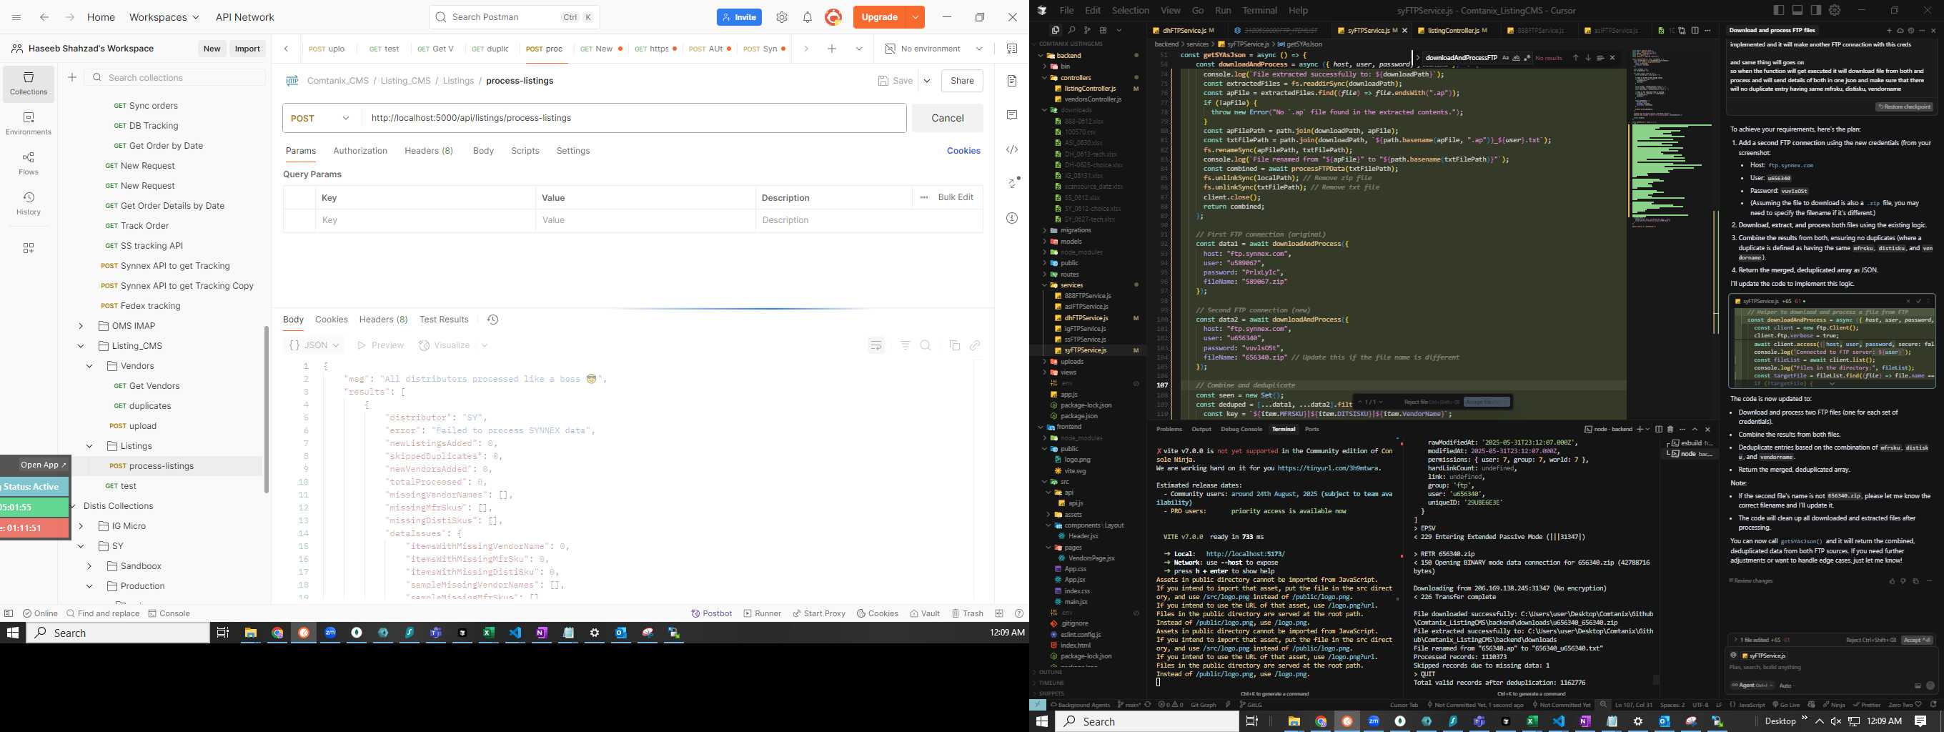This screenshot has width=1944, height=732.
Task: Toggle word wrap in response body
Action: pyautogui.click(x=876, y=345)
